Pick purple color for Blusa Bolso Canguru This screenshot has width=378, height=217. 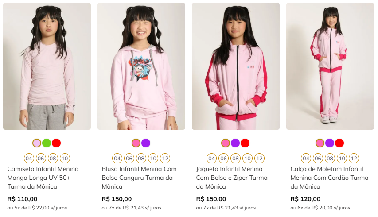click(146, 143)
